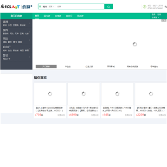
Task: Open the 国内游 navigation tab
Action: coord(47,16)
